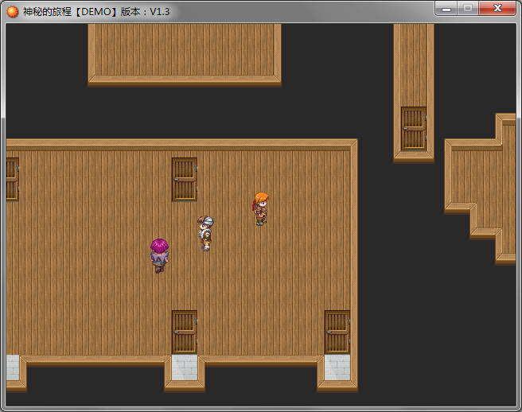Click the pink-haired character sprite
The width and height of the screenshot is (522, 412).
click(159, 255)
